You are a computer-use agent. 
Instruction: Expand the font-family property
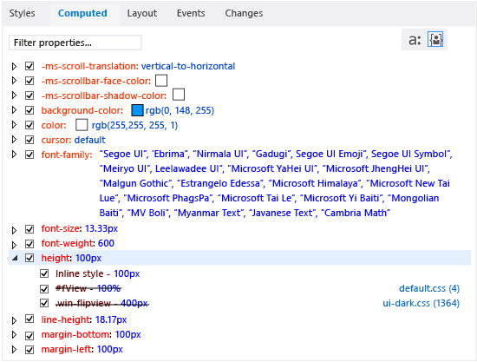pos(14,155)
